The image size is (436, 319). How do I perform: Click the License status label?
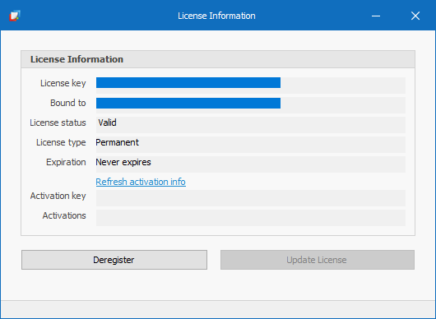58,123
